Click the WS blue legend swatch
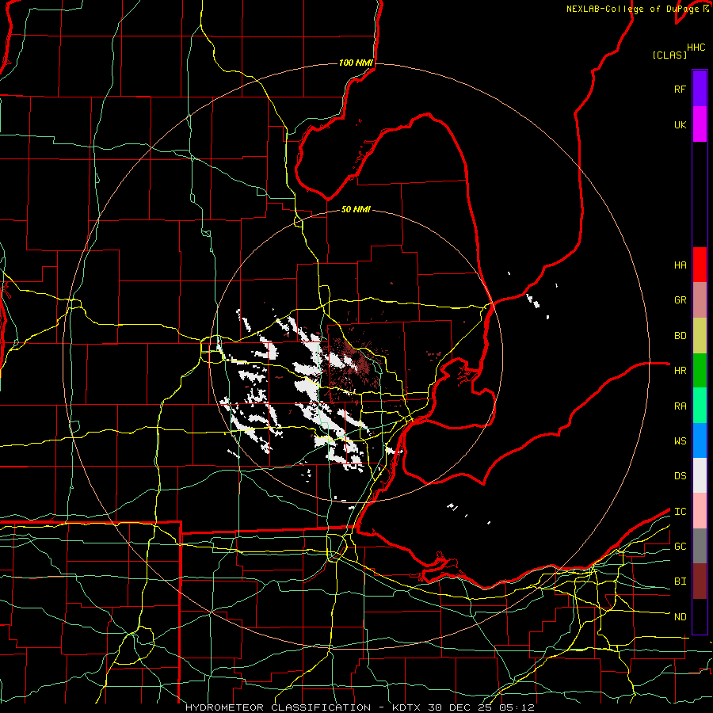 700,440
